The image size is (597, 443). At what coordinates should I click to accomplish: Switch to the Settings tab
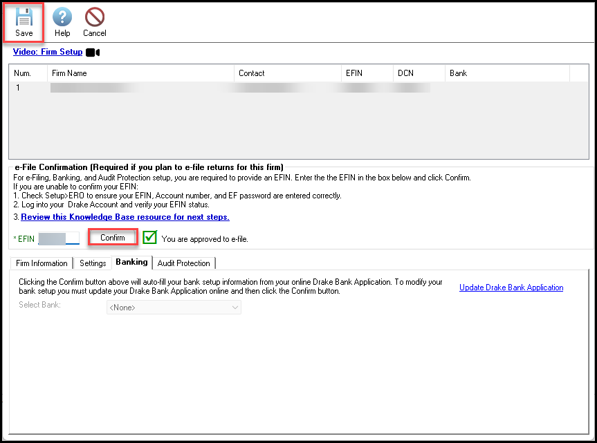pos(93,263)
